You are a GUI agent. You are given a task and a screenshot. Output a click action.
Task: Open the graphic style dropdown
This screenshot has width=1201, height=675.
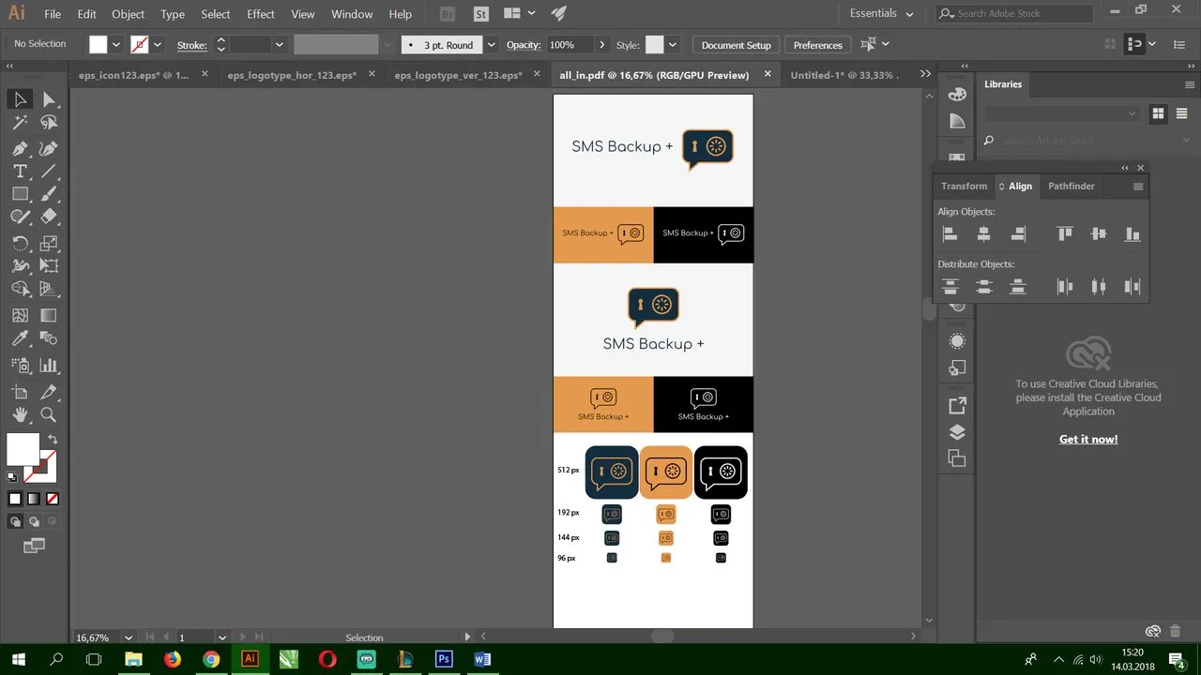tap(674, 45)
